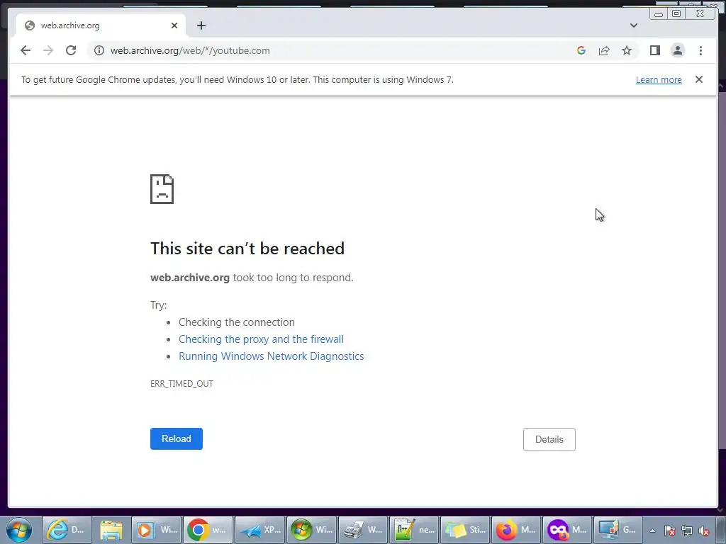726x544 pixels.
Task: Reload the page using the toolbar refresh icon
Action: pyautogui.click(x=71, y=50)
